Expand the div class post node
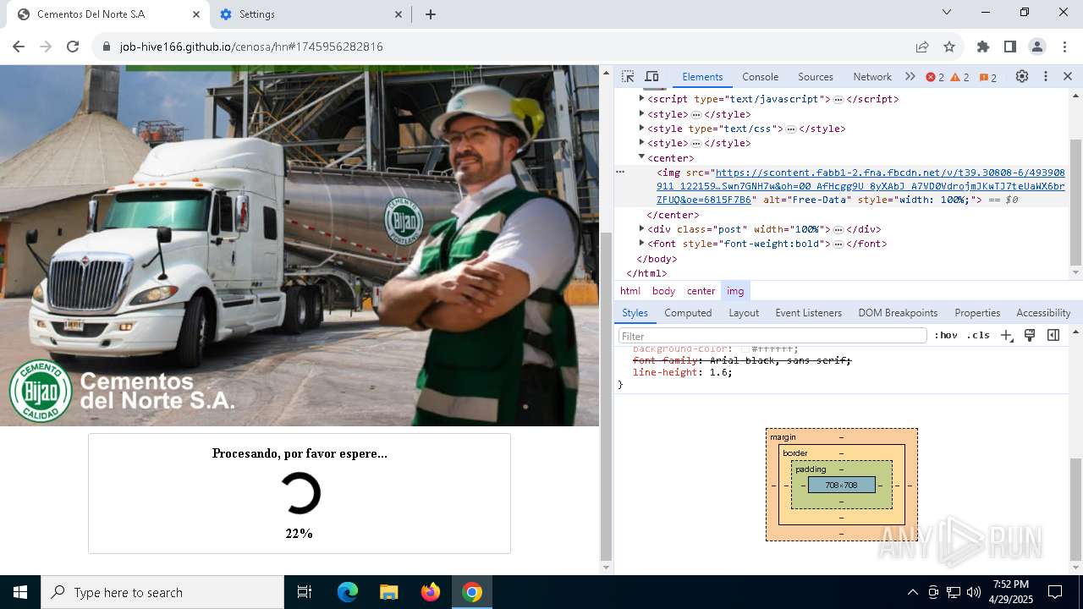The width and height of the screenshot is (1083, 609). [x=641, y=229]
